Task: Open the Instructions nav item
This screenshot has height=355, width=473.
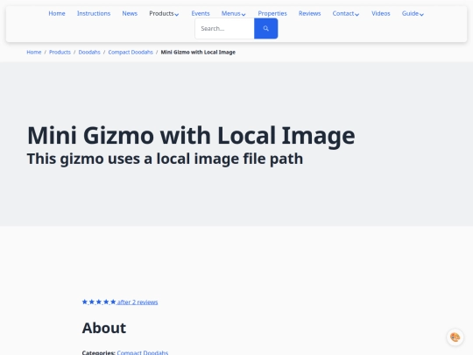Action: click(94, 13)
